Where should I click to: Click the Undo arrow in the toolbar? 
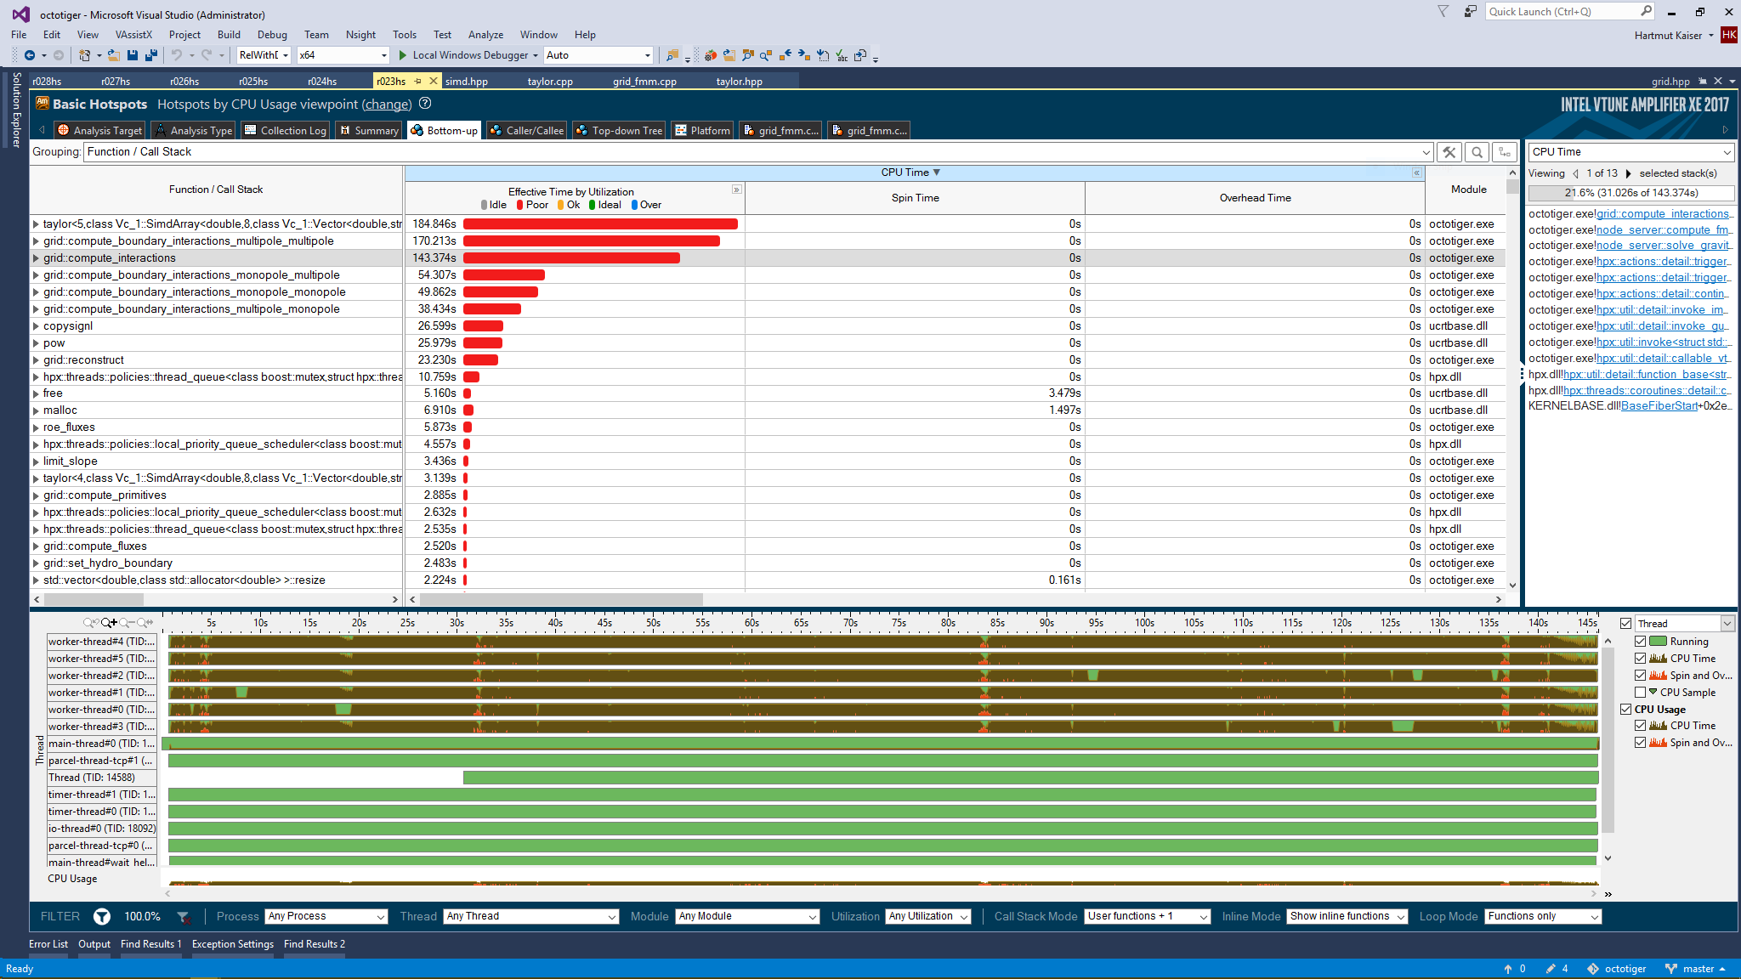tap(177, 55)
